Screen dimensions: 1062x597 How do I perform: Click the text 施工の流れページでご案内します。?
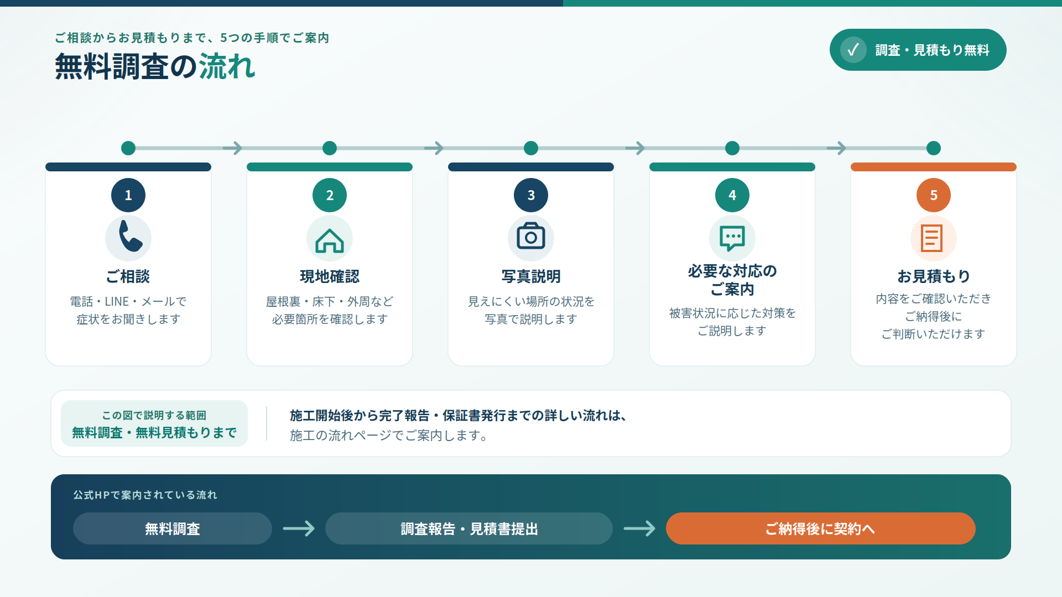(x=389, y=436)
